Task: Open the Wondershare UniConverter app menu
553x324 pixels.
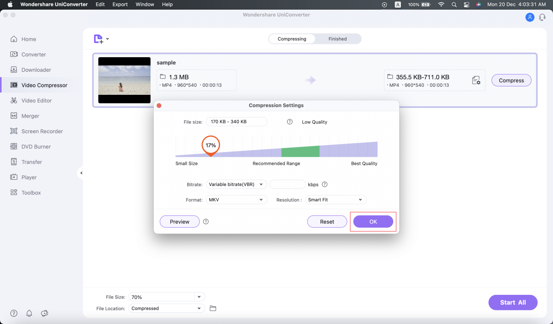Action: (54, 4)
